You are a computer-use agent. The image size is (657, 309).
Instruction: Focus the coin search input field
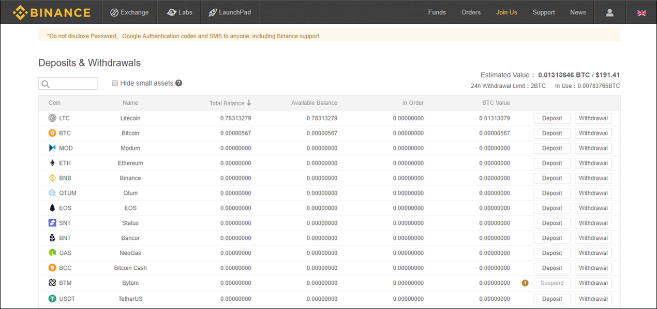click(x=68, y=84)
